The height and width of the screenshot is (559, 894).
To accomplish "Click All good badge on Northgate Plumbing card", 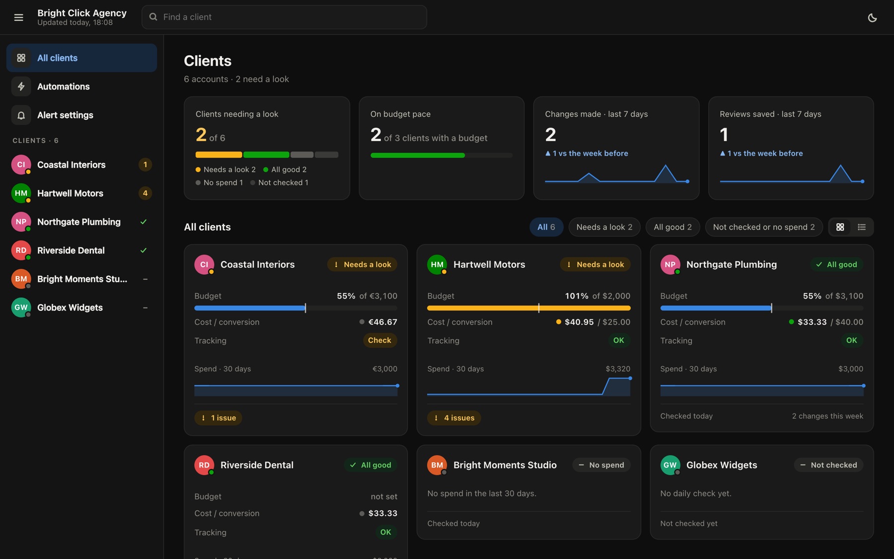I will (x=837, y=264).
